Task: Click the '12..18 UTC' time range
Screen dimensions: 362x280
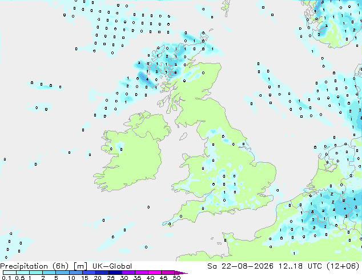Action: (300, 266)
